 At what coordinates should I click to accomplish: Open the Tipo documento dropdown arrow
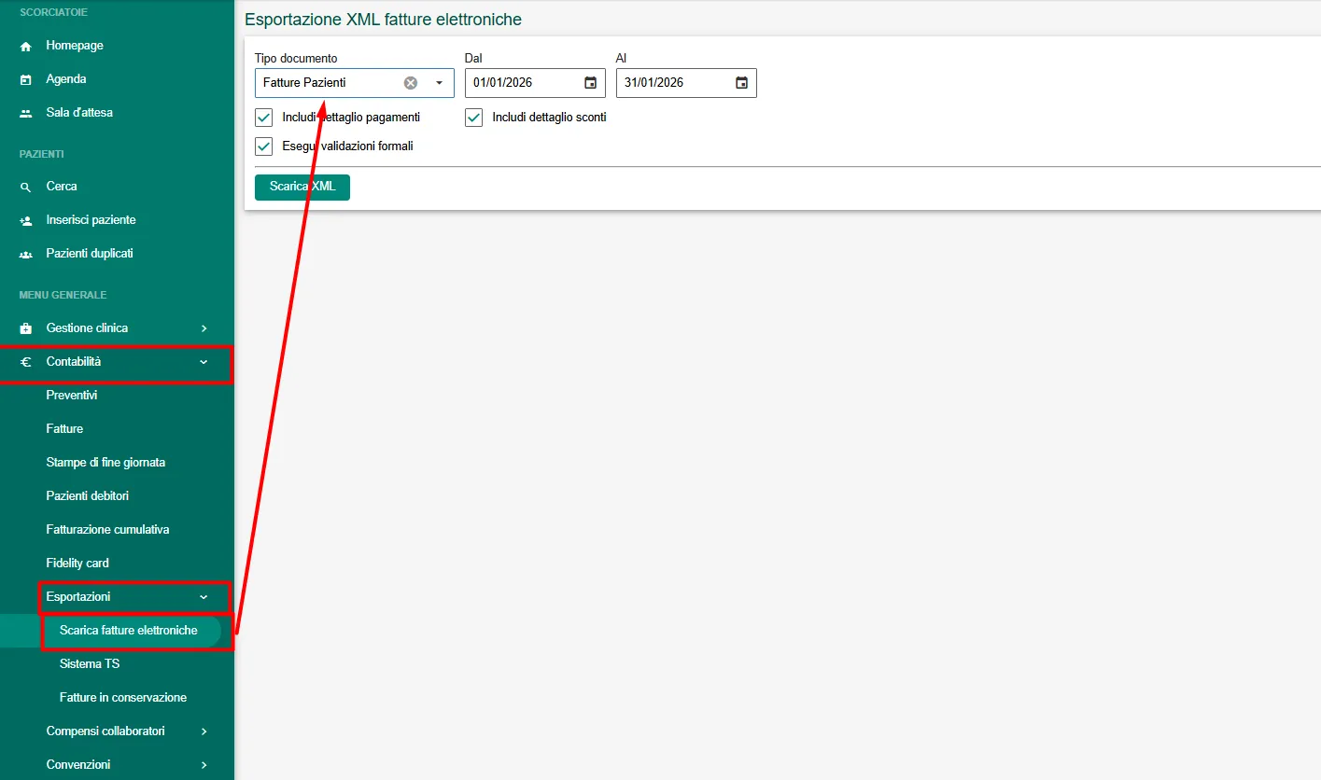click(x=439, y=83)
